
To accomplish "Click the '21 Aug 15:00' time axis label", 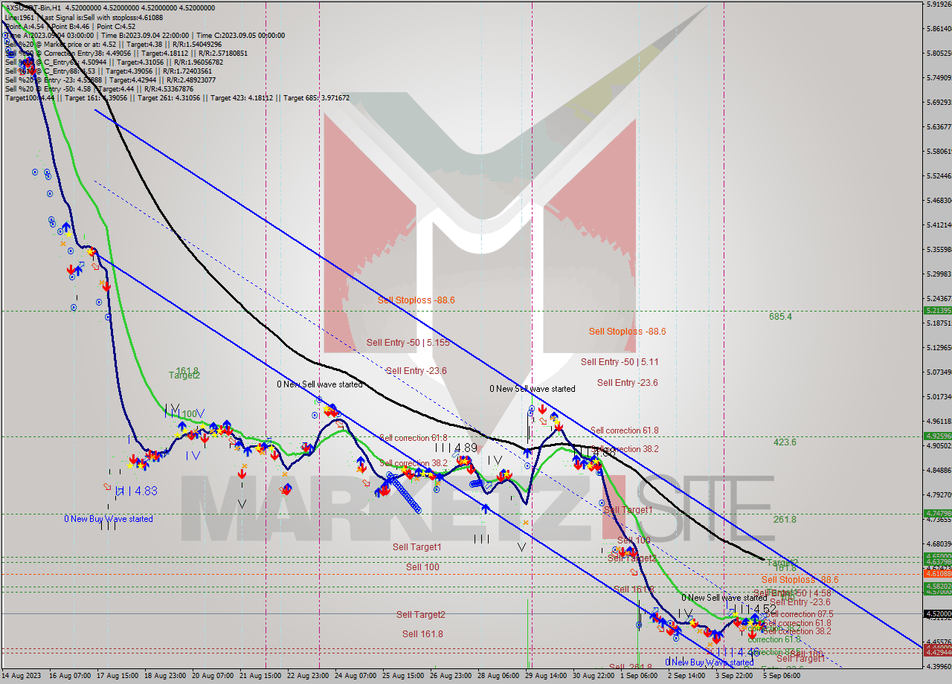I will click(x=262, y=676).
